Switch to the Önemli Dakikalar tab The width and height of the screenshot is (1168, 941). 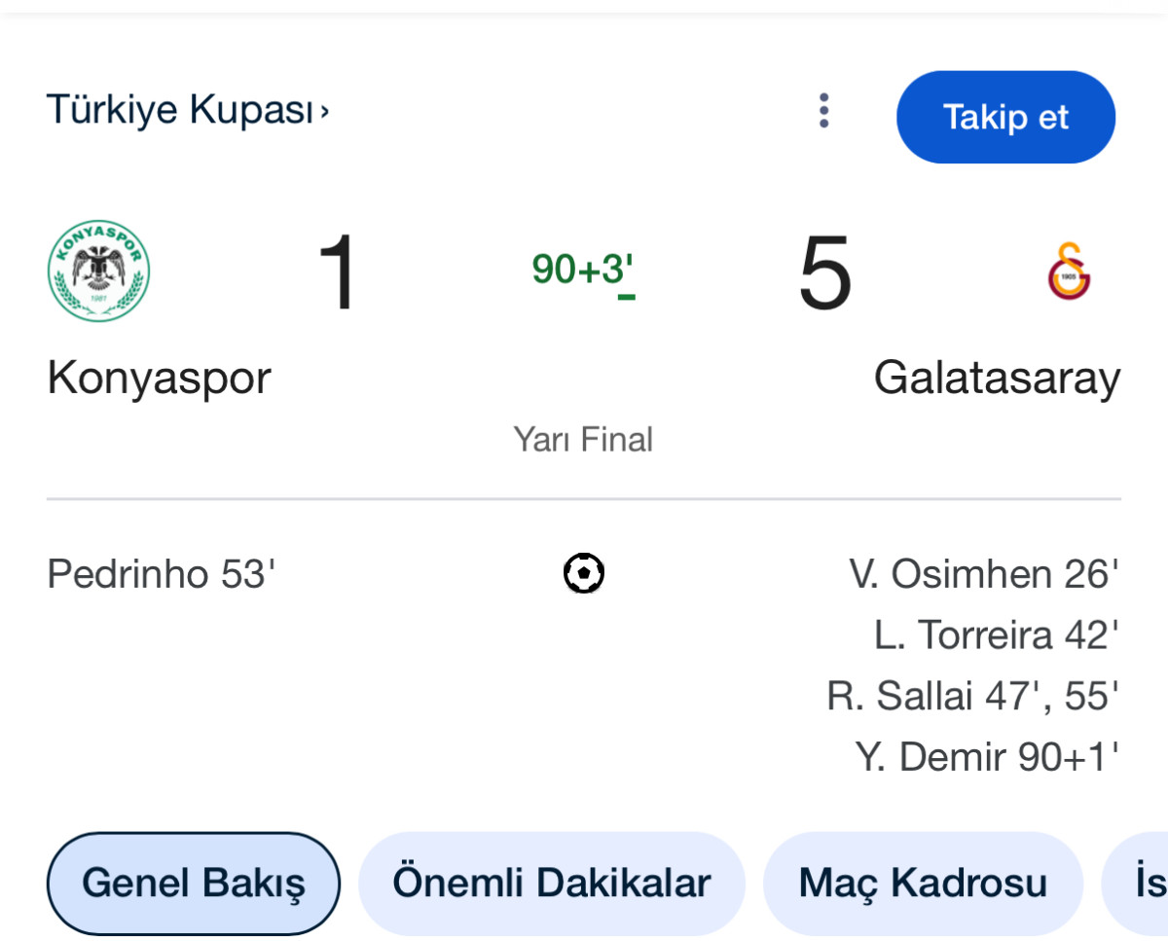coord(551,883)
